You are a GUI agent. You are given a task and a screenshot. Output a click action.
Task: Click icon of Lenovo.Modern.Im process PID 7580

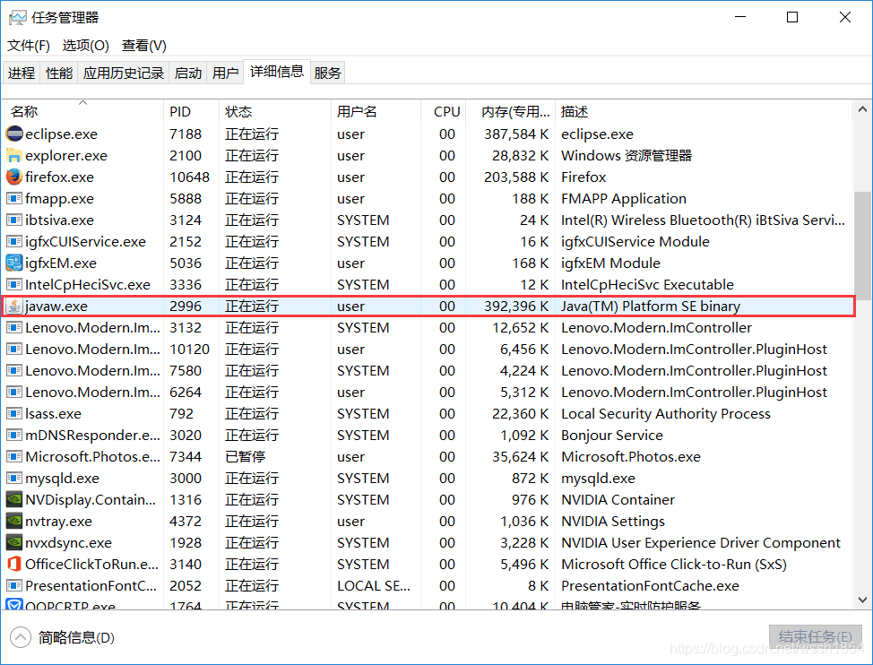[14, 371]
